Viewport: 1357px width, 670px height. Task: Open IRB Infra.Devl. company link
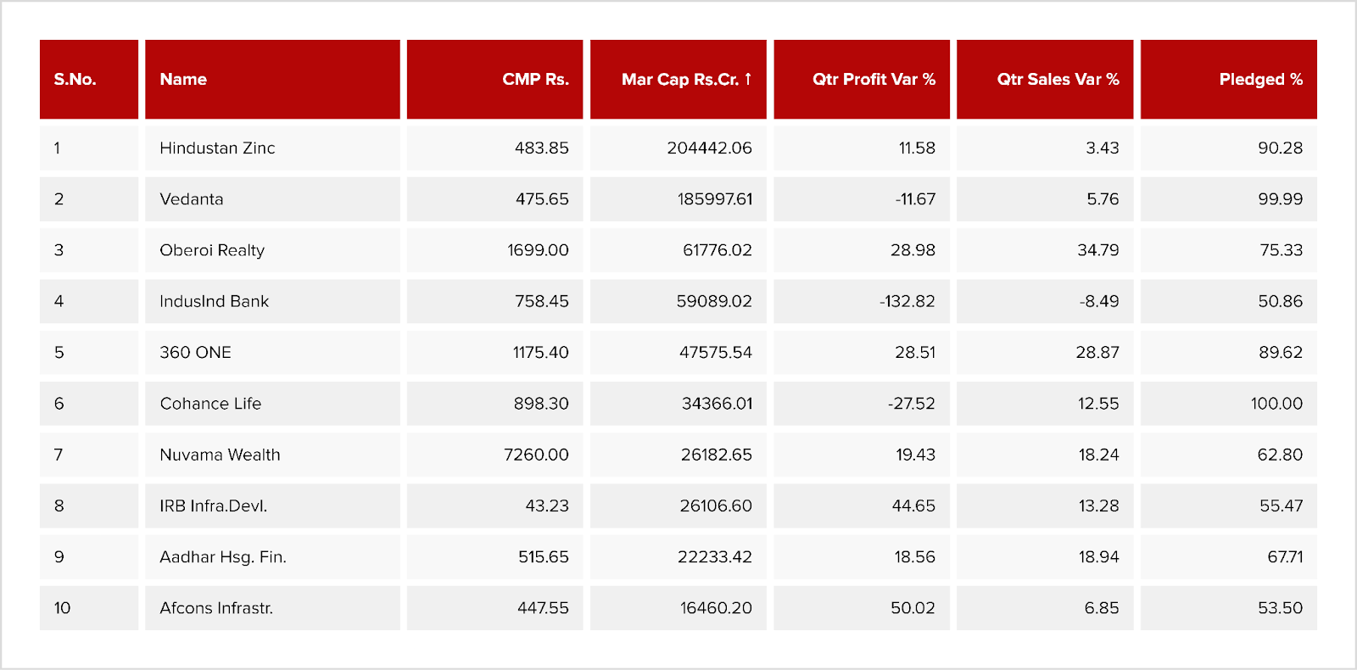click(x=213, y=505)
